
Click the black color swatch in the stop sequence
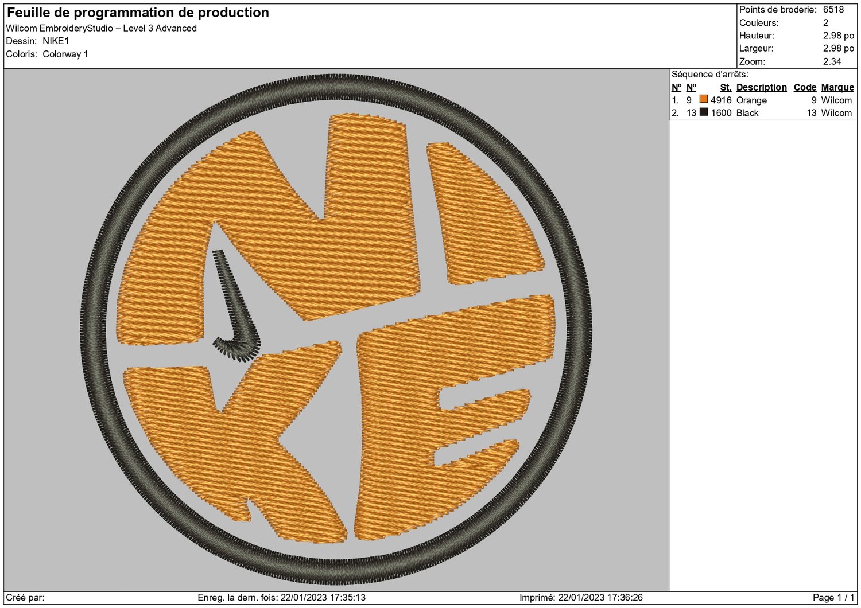pos(704,112)
